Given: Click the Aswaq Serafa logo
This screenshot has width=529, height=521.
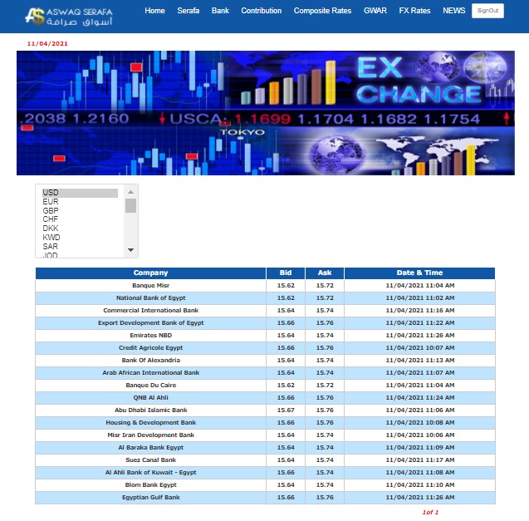Looking at the screenshot, I should (69, 17).
